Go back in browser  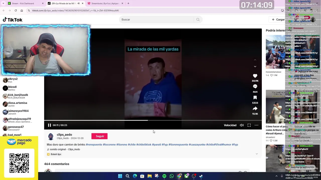[x=4, y=10]
